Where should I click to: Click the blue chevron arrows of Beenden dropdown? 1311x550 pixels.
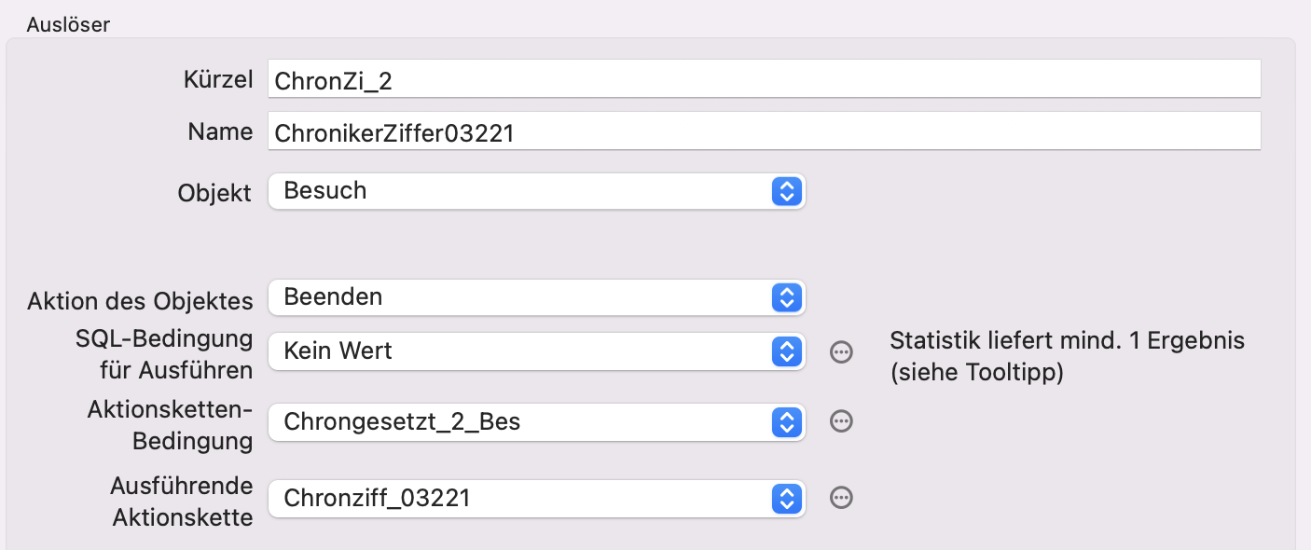tap(787, 298)
